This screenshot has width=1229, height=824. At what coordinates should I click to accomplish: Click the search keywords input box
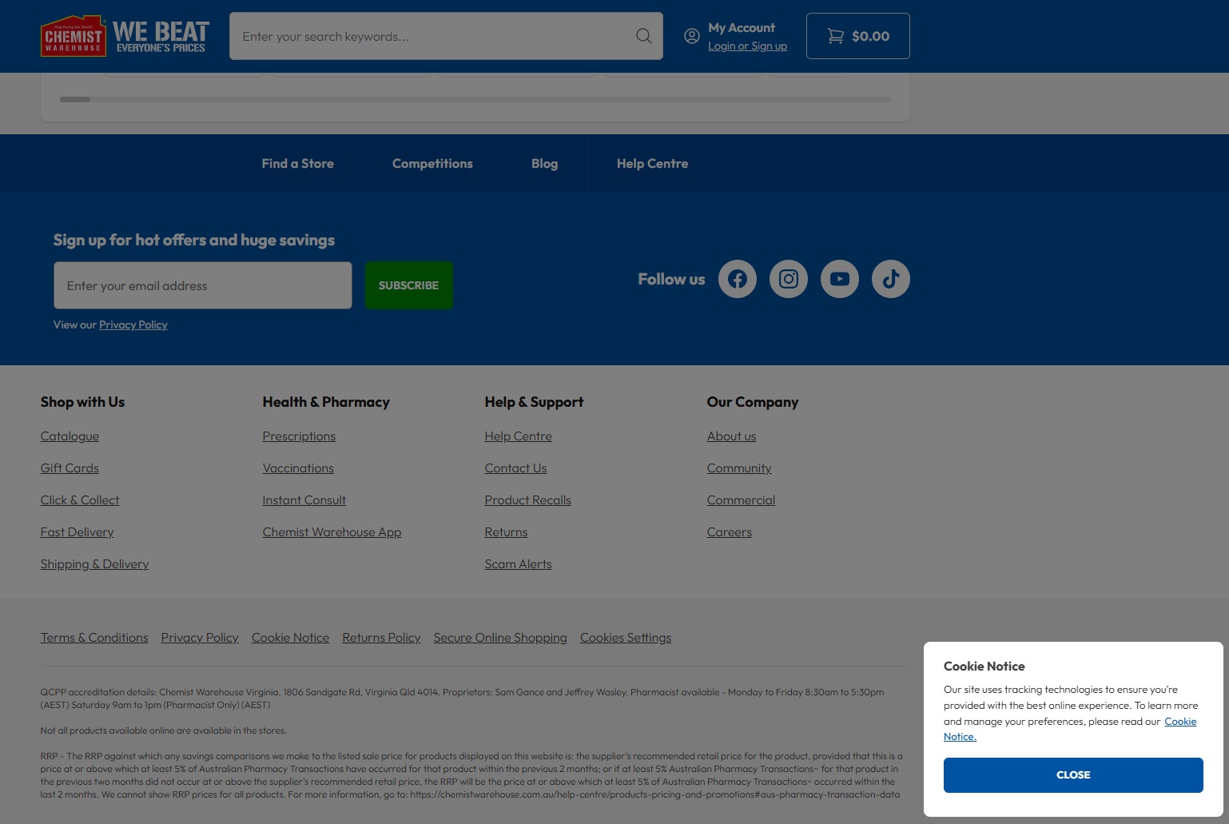432,36
